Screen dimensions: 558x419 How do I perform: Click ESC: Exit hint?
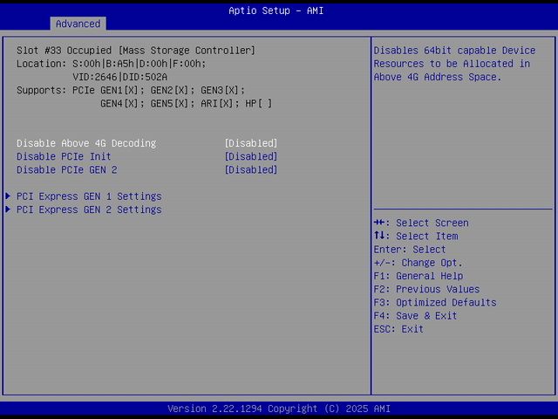point(398,329)
